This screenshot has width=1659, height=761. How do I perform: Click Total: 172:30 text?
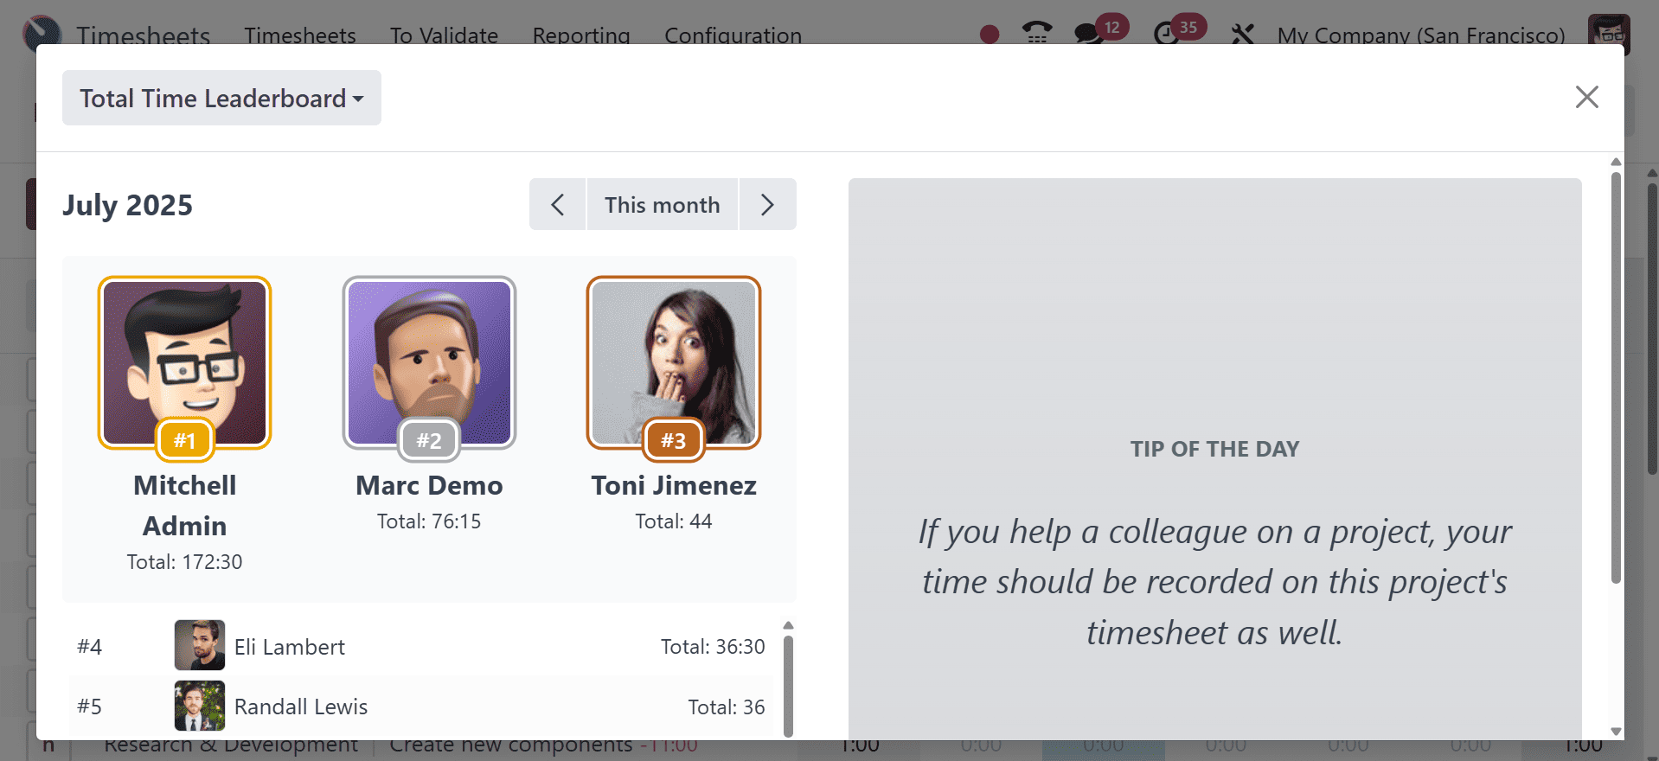184,562
